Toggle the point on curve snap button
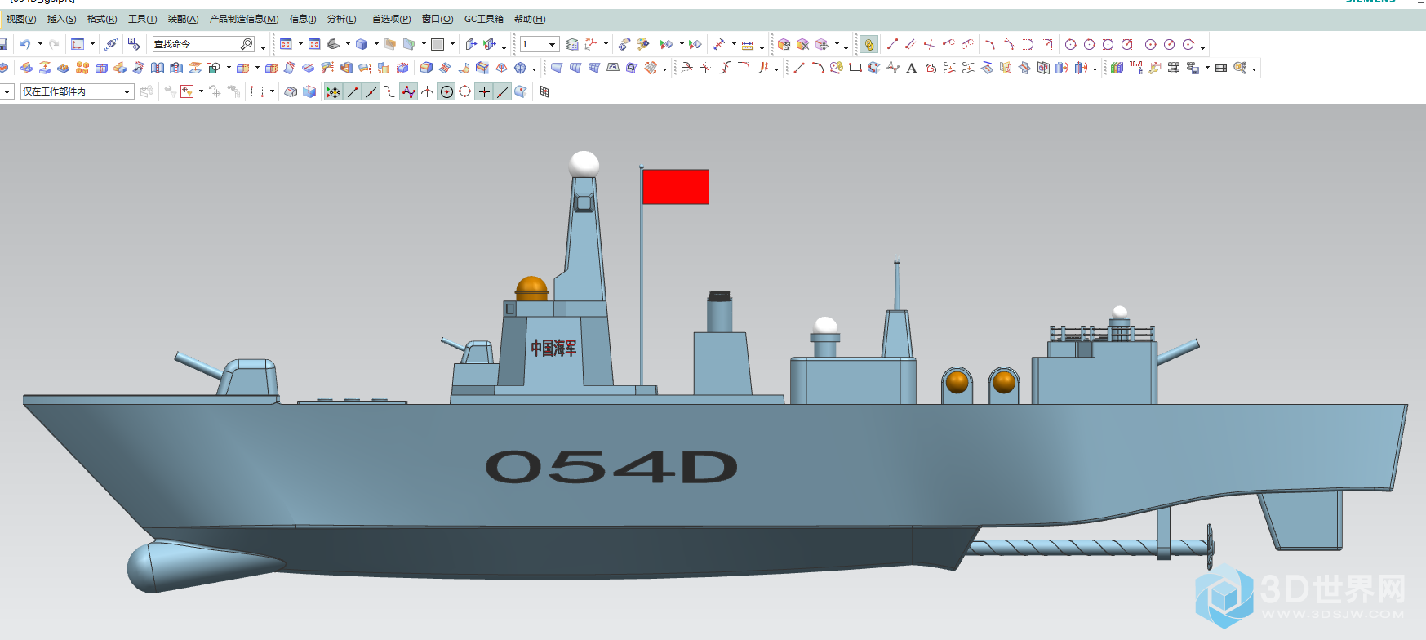 tap(503, 91)
